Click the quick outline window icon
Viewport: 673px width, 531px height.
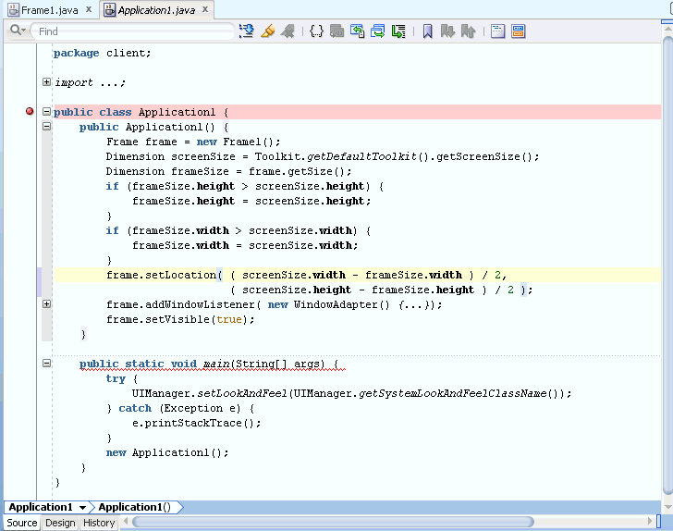497,31
